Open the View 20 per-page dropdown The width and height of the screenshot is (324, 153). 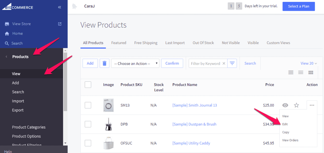(309, 63)
